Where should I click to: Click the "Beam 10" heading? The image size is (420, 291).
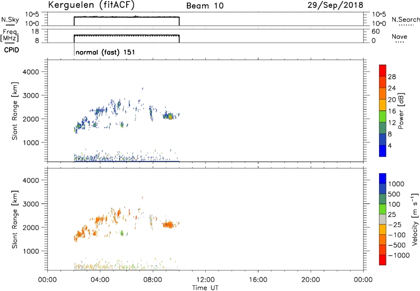205,6
